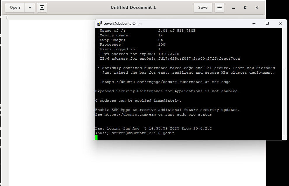Click 'sudo pro status' text in terminal
Screen dimensions: 289x186
194,114
